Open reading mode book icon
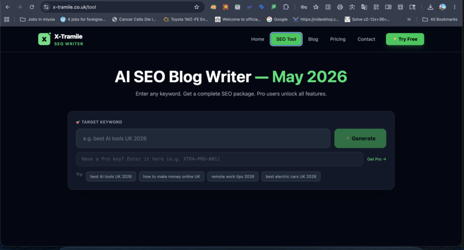 (x=388, y=7)
